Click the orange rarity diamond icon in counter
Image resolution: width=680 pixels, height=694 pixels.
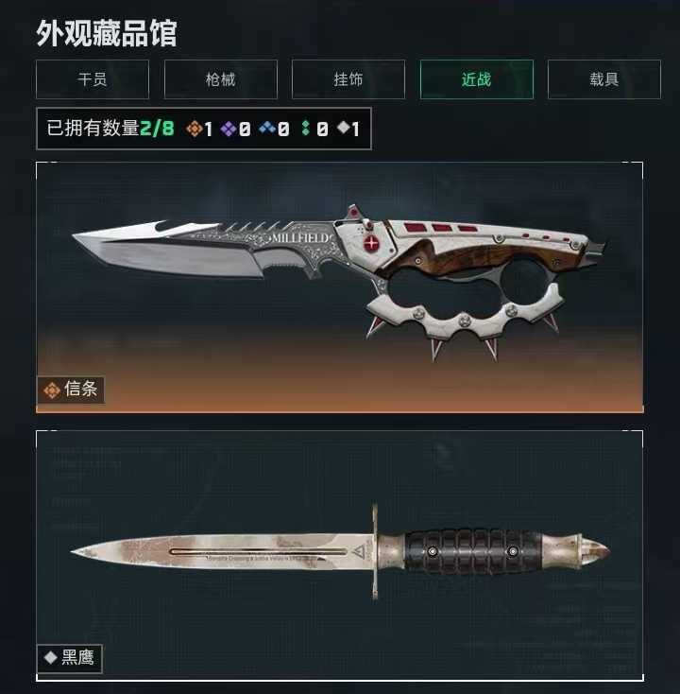tap(195, 129)
